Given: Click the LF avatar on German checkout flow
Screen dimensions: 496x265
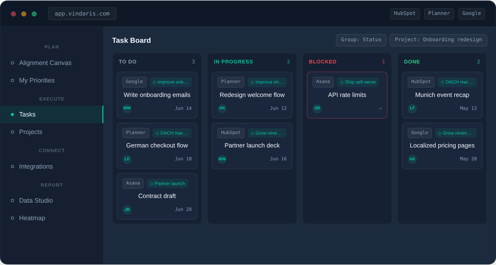Looking at the screenshot, I should point(127,159).
